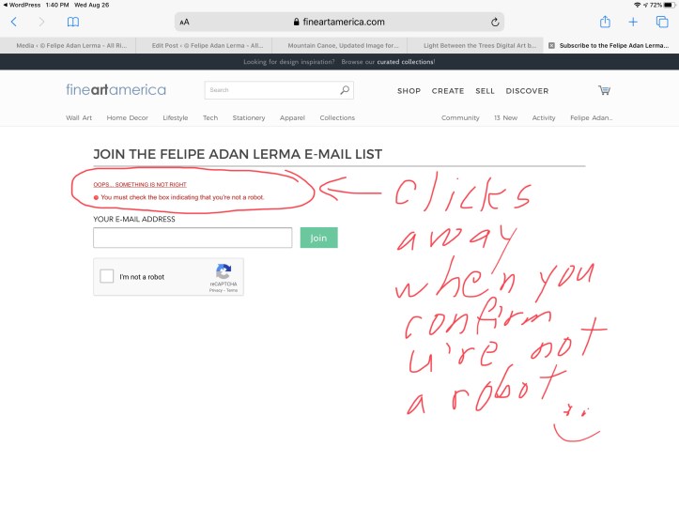This screenshot has width=679, height=508.
Task: Follow the curated collections link
Action: (x=407, y=62)
